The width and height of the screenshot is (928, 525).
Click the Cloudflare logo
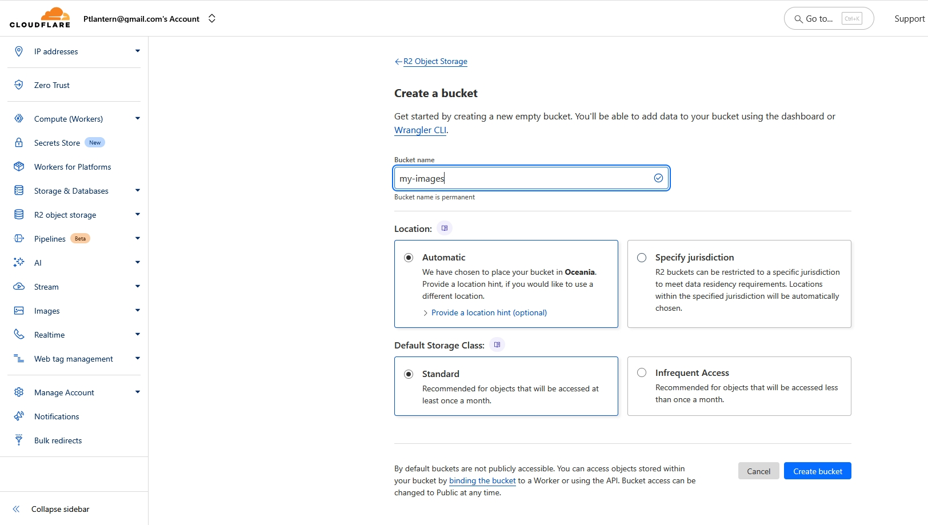[40, 18]
